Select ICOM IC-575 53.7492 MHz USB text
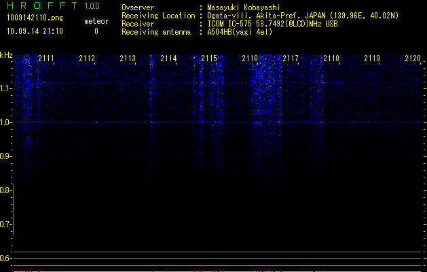427x272 pixels. click(273, 24)
